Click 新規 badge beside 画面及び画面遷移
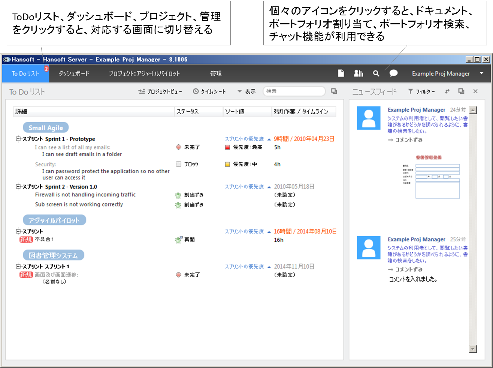The width and height of the screenshot is (493, 368). [x=26, y=275]
